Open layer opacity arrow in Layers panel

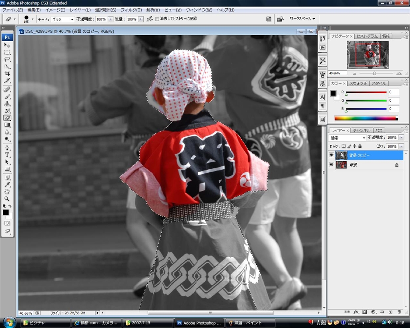[x=401, y=137]
